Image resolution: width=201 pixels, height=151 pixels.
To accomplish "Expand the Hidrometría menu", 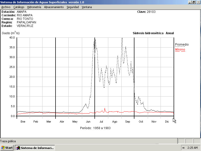I will click(x=34, y=7).
